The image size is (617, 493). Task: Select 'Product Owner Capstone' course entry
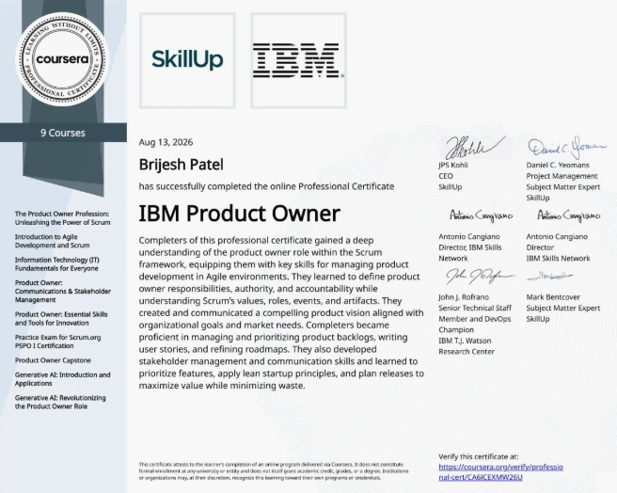[53, 360]
